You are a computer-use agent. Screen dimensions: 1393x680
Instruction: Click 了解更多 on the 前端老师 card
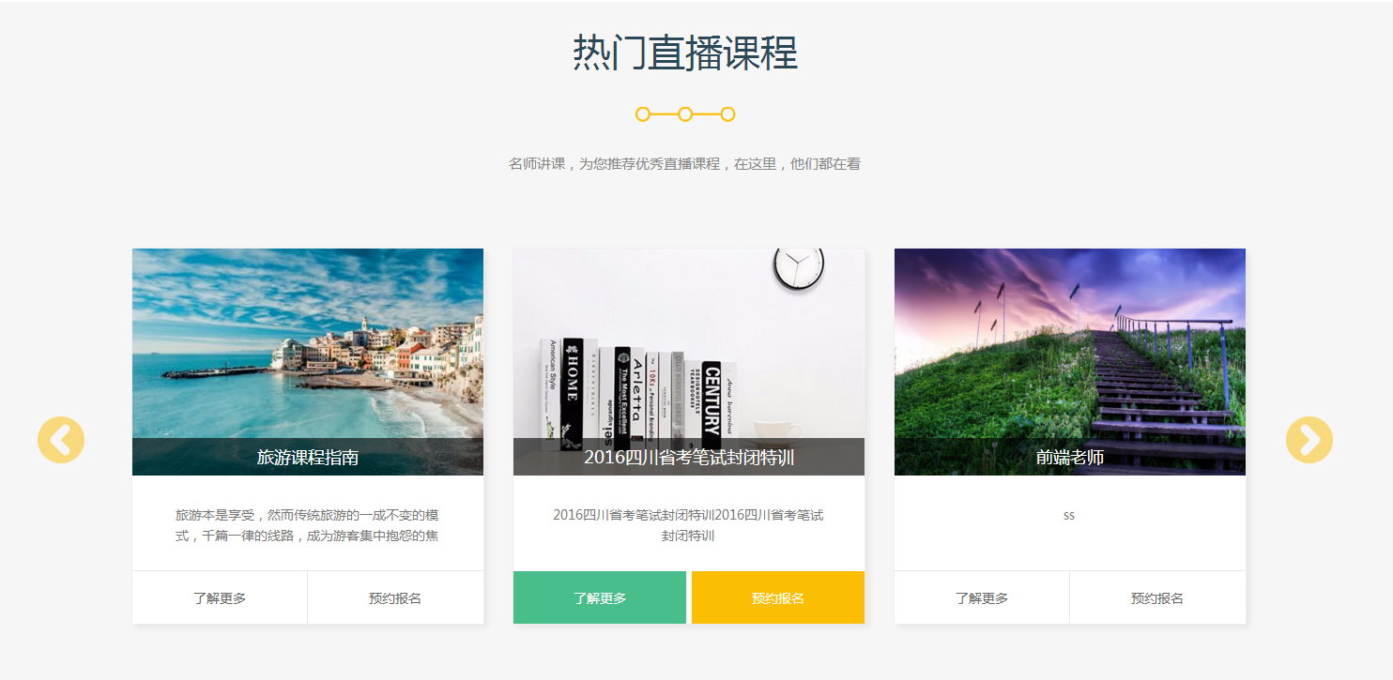(982, 597)
